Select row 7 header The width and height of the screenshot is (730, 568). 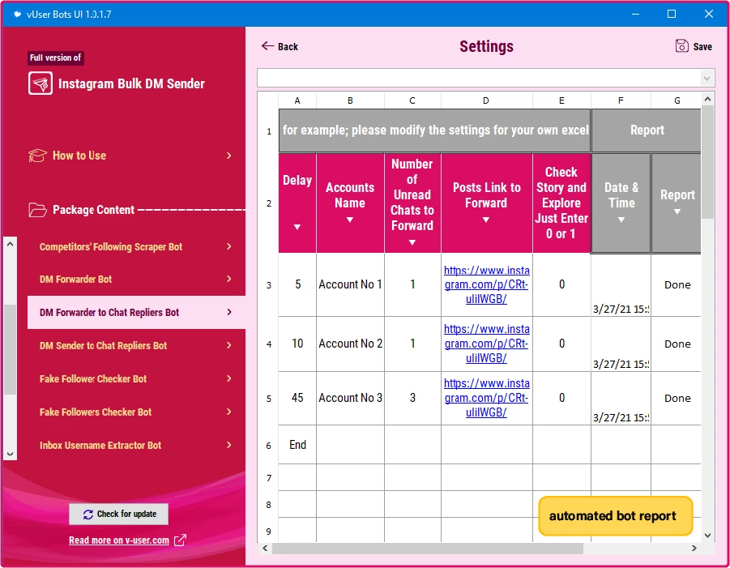[269, 478]
